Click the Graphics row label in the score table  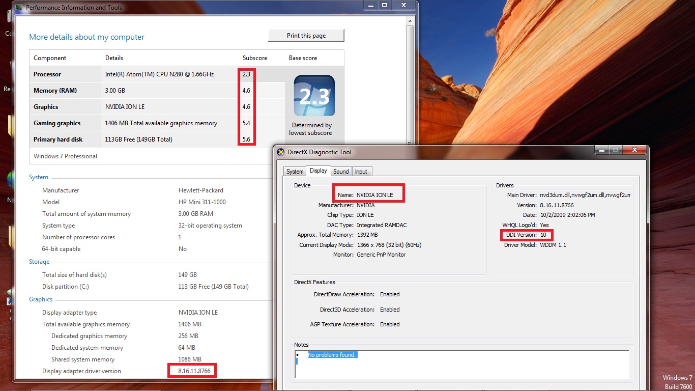[46, 107]
